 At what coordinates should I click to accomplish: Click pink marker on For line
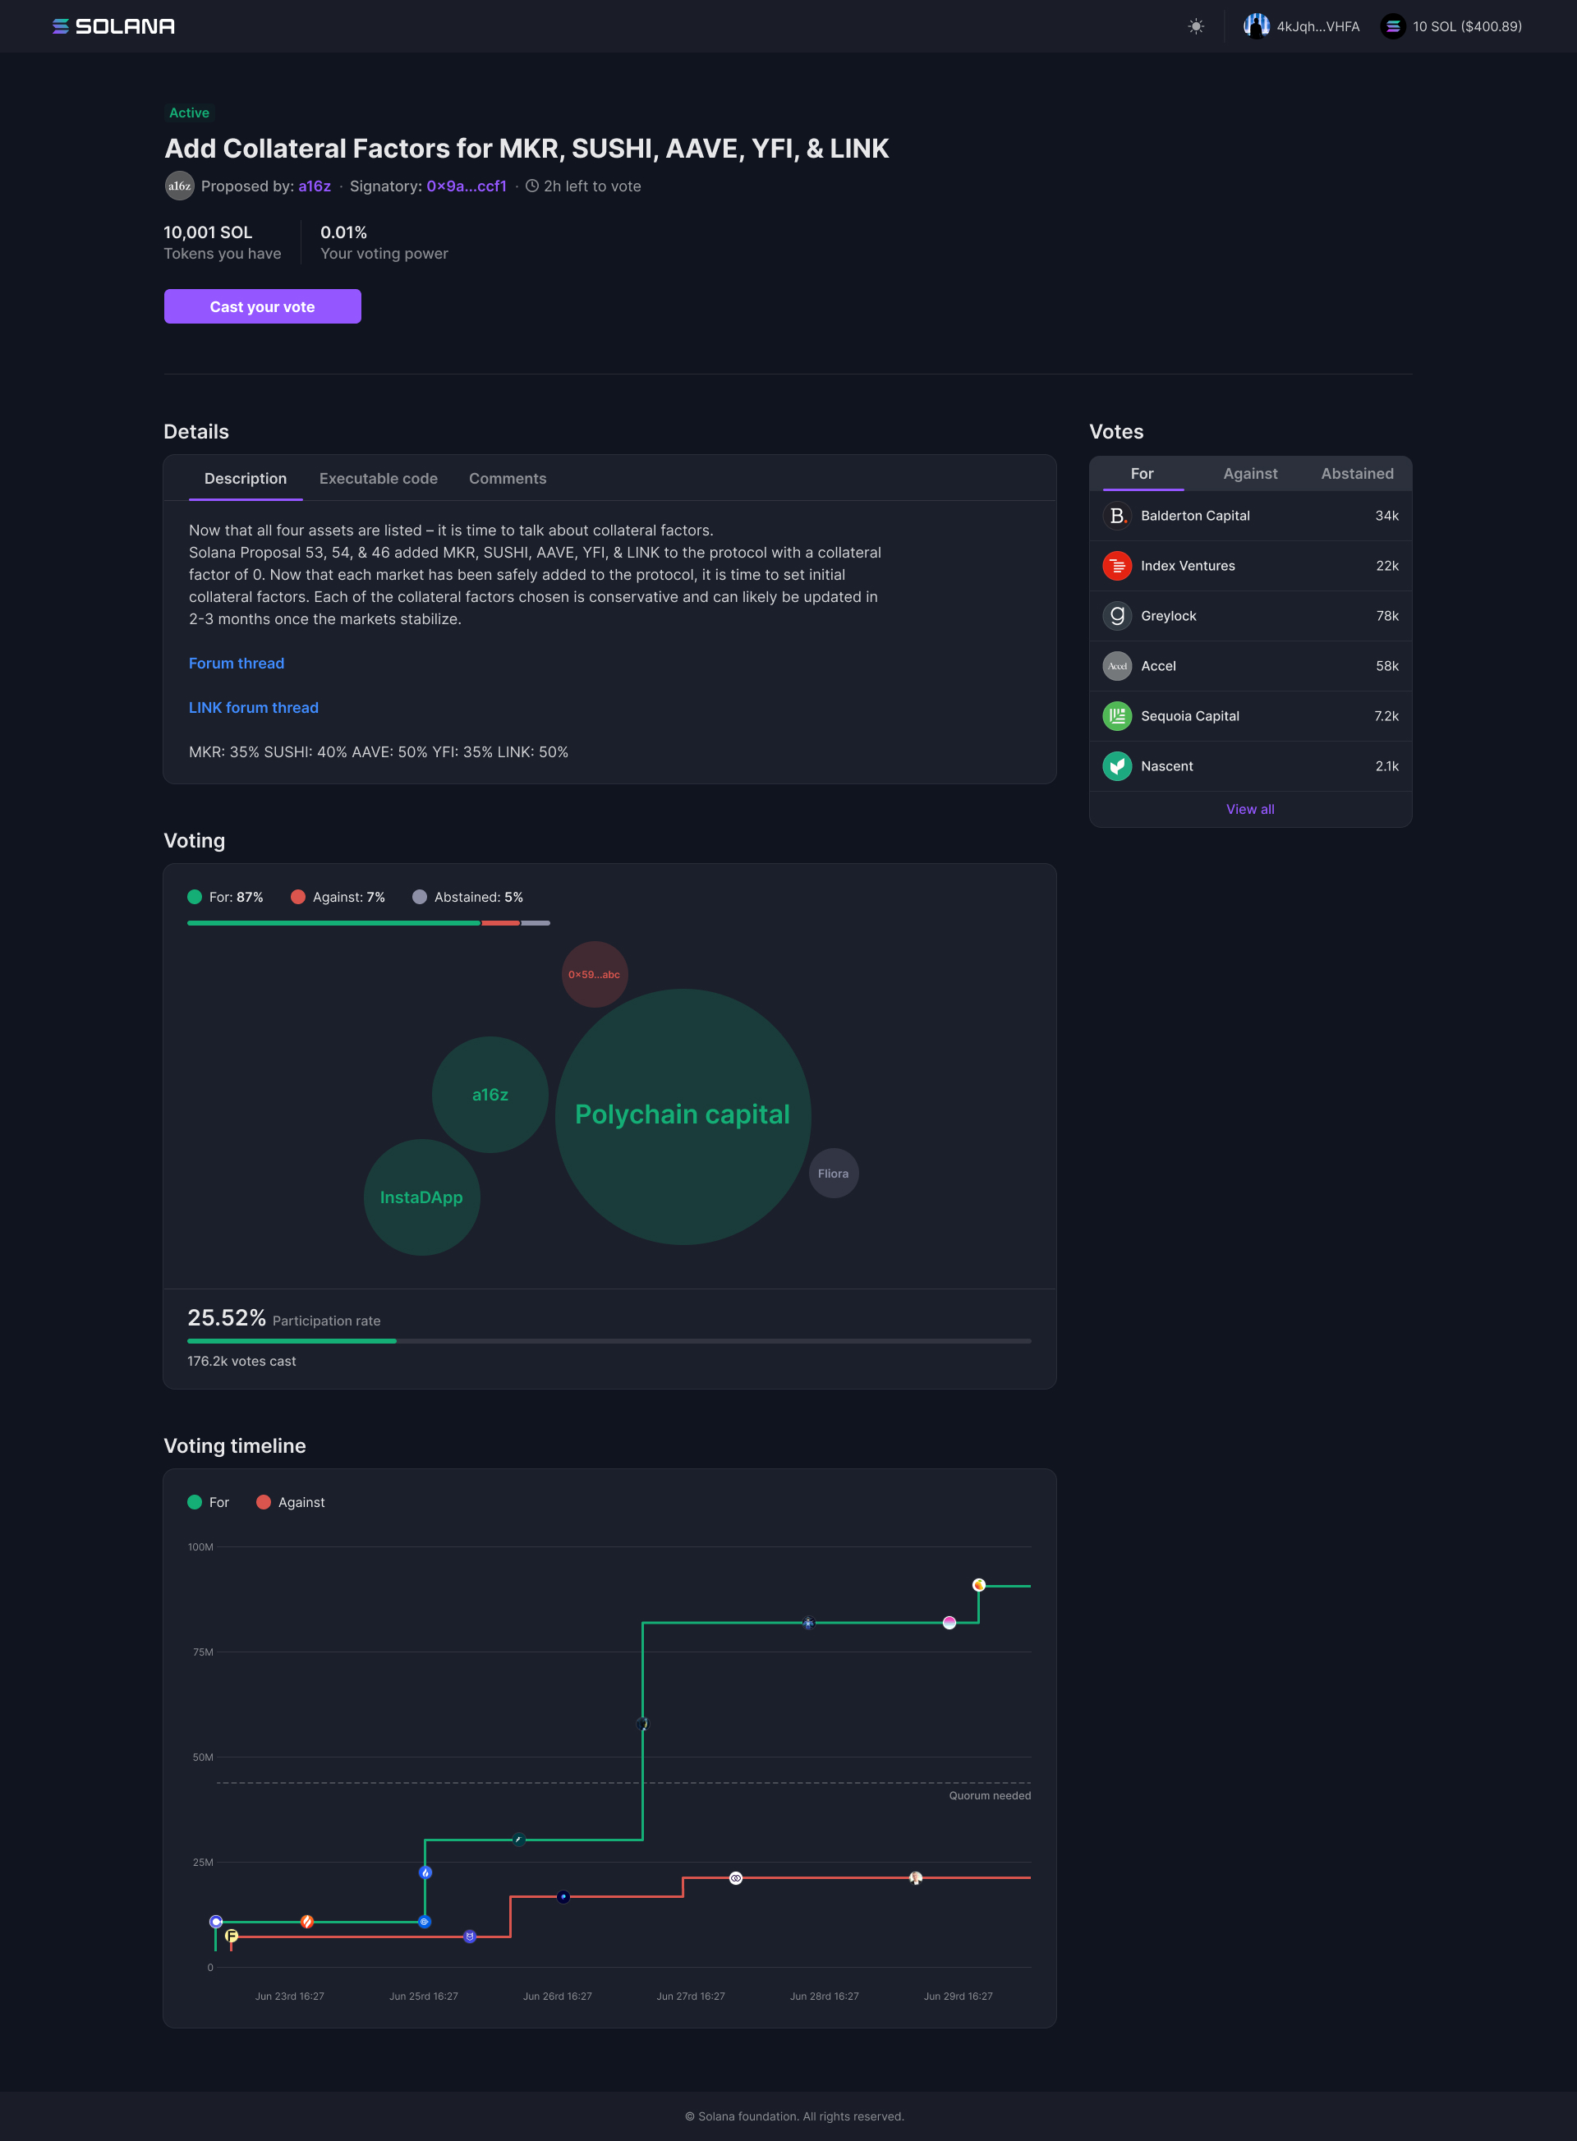point(949,1623)
